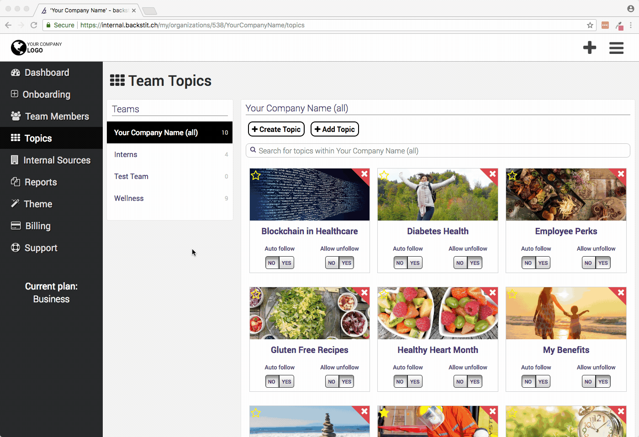Star the Employee Perks topic
The width and height of the screenshot is (639, 437).
click(x=512, y=175)
